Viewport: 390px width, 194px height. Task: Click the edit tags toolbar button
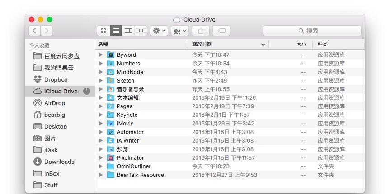221,31
